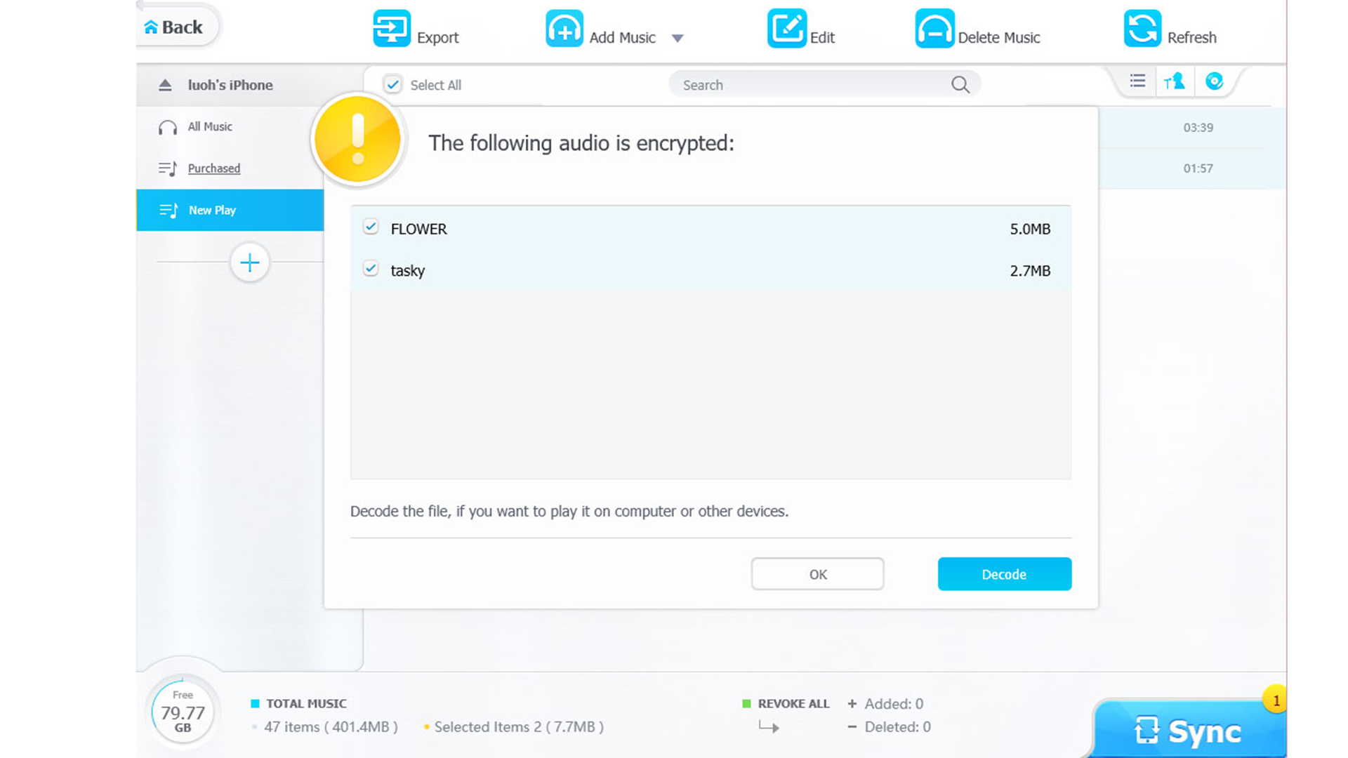Screen dimensions: 1348x758
Task: Uncheck the tasky audio checkbox
Action: (371, 268)
